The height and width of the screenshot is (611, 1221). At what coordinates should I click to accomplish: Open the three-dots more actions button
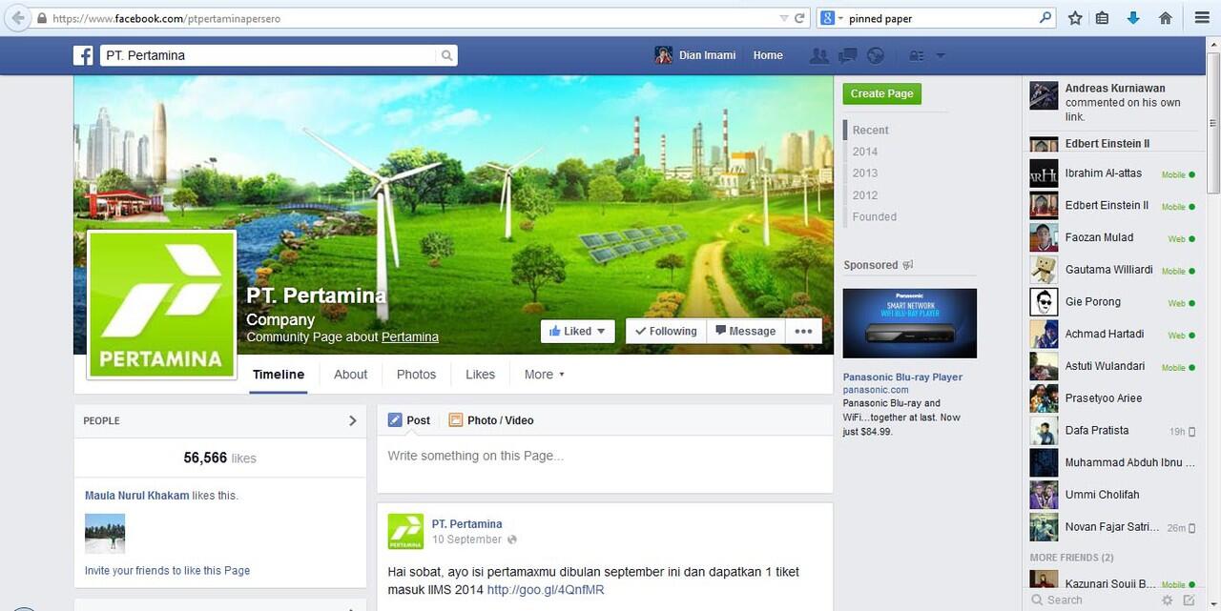[x=803, y=331]
